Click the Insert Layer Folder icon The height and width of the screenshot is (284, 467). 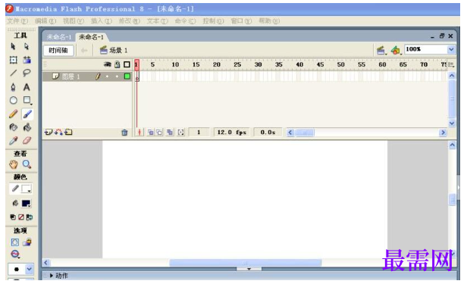coord(68,132)
